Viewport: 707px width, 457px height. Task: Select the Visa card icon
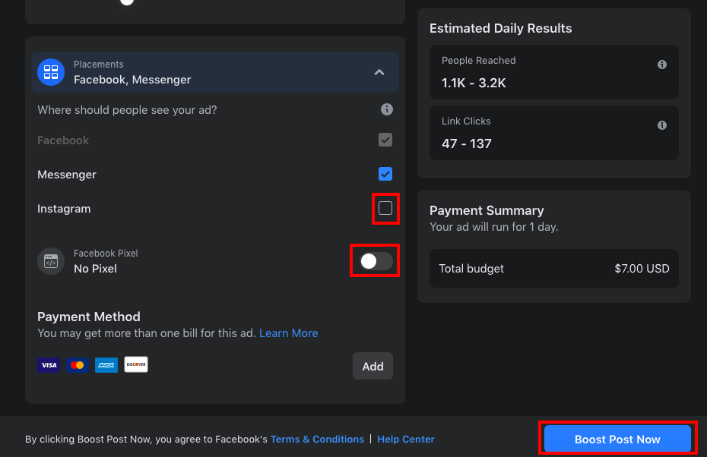[x=49, y=364]
